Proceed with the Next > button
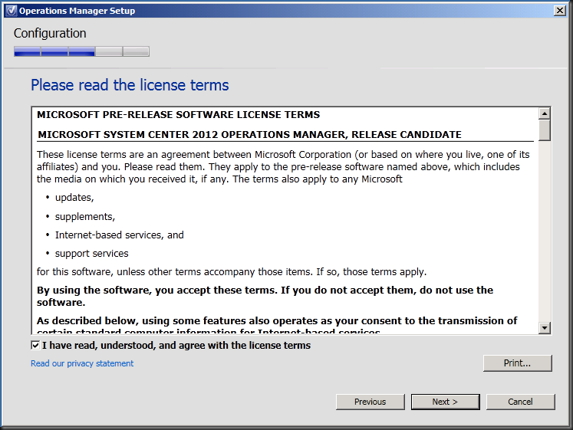 point(445,402)
